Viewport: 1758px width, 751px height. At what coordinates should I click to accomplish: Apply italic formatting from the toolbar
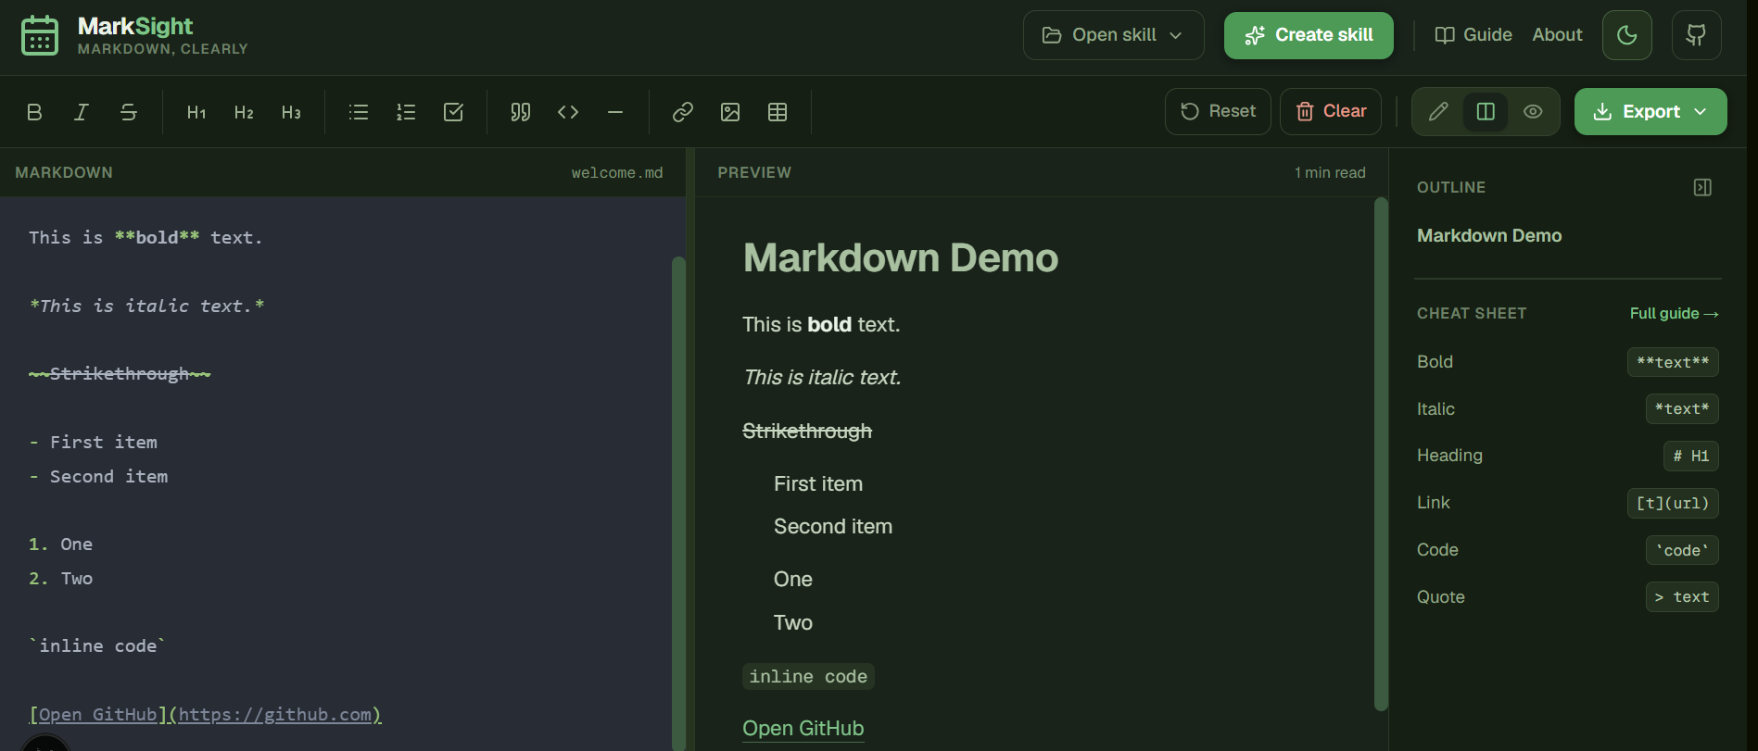pyautogui.click(x=82, y=112)
